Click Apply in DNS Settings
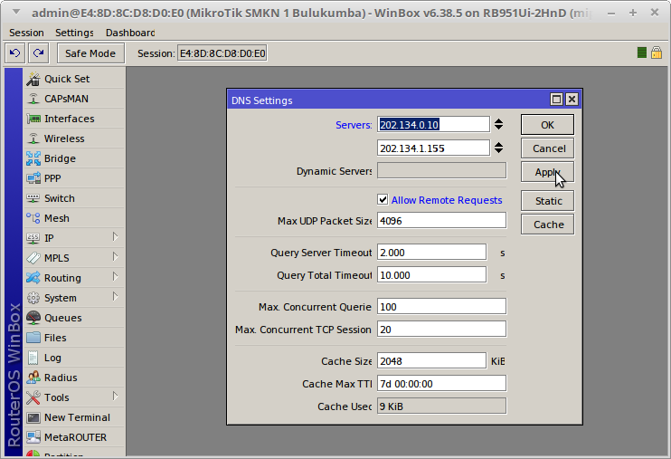 547,172
